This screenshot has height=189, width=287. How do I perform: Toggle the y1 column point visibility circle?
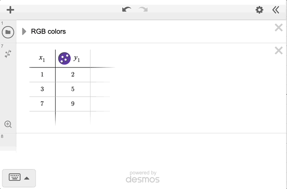(x=64, y=58)
